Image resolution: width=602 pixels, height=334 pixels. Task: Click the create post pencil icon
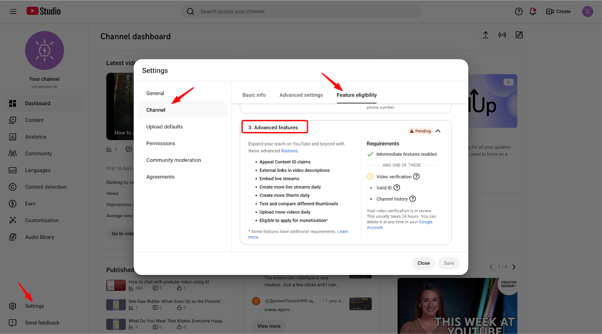(519, 35)
